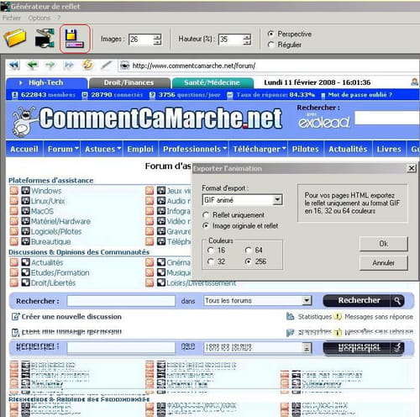Click the pencil edit icon in browser bar

107,65
